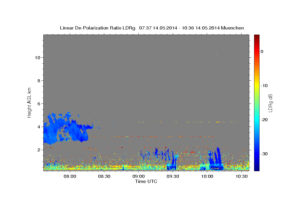
Task: Click the plot title 'Linear De-Polarization Ratio LDRg'
Action: click(x=98, y=28)
